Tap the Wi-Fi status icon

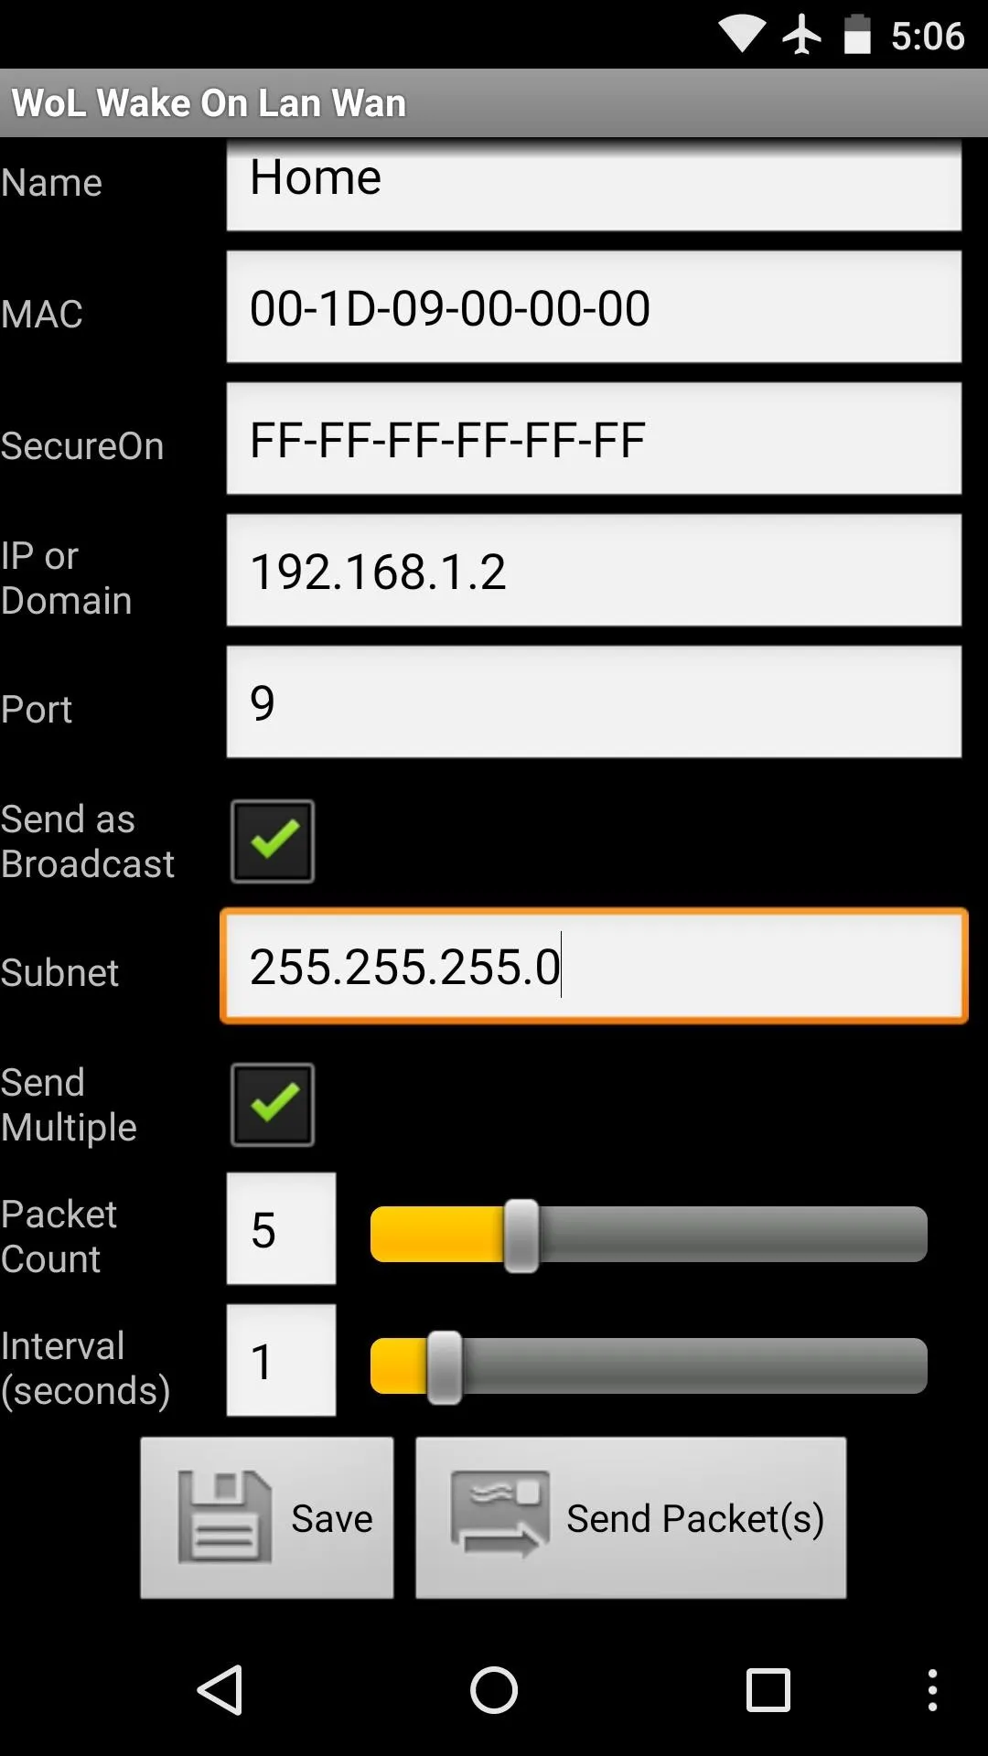[741, 35]
